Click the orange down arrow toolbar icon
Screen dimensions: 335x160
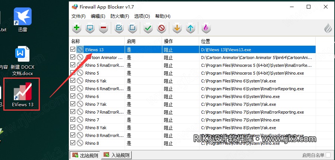[x=177, y=28]
